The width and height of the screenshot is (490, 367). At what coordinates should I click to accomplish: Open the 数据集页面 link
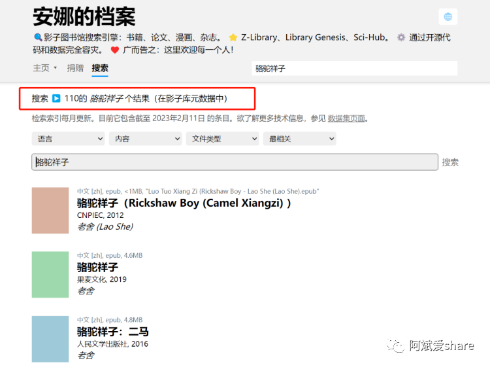[346, 118]
